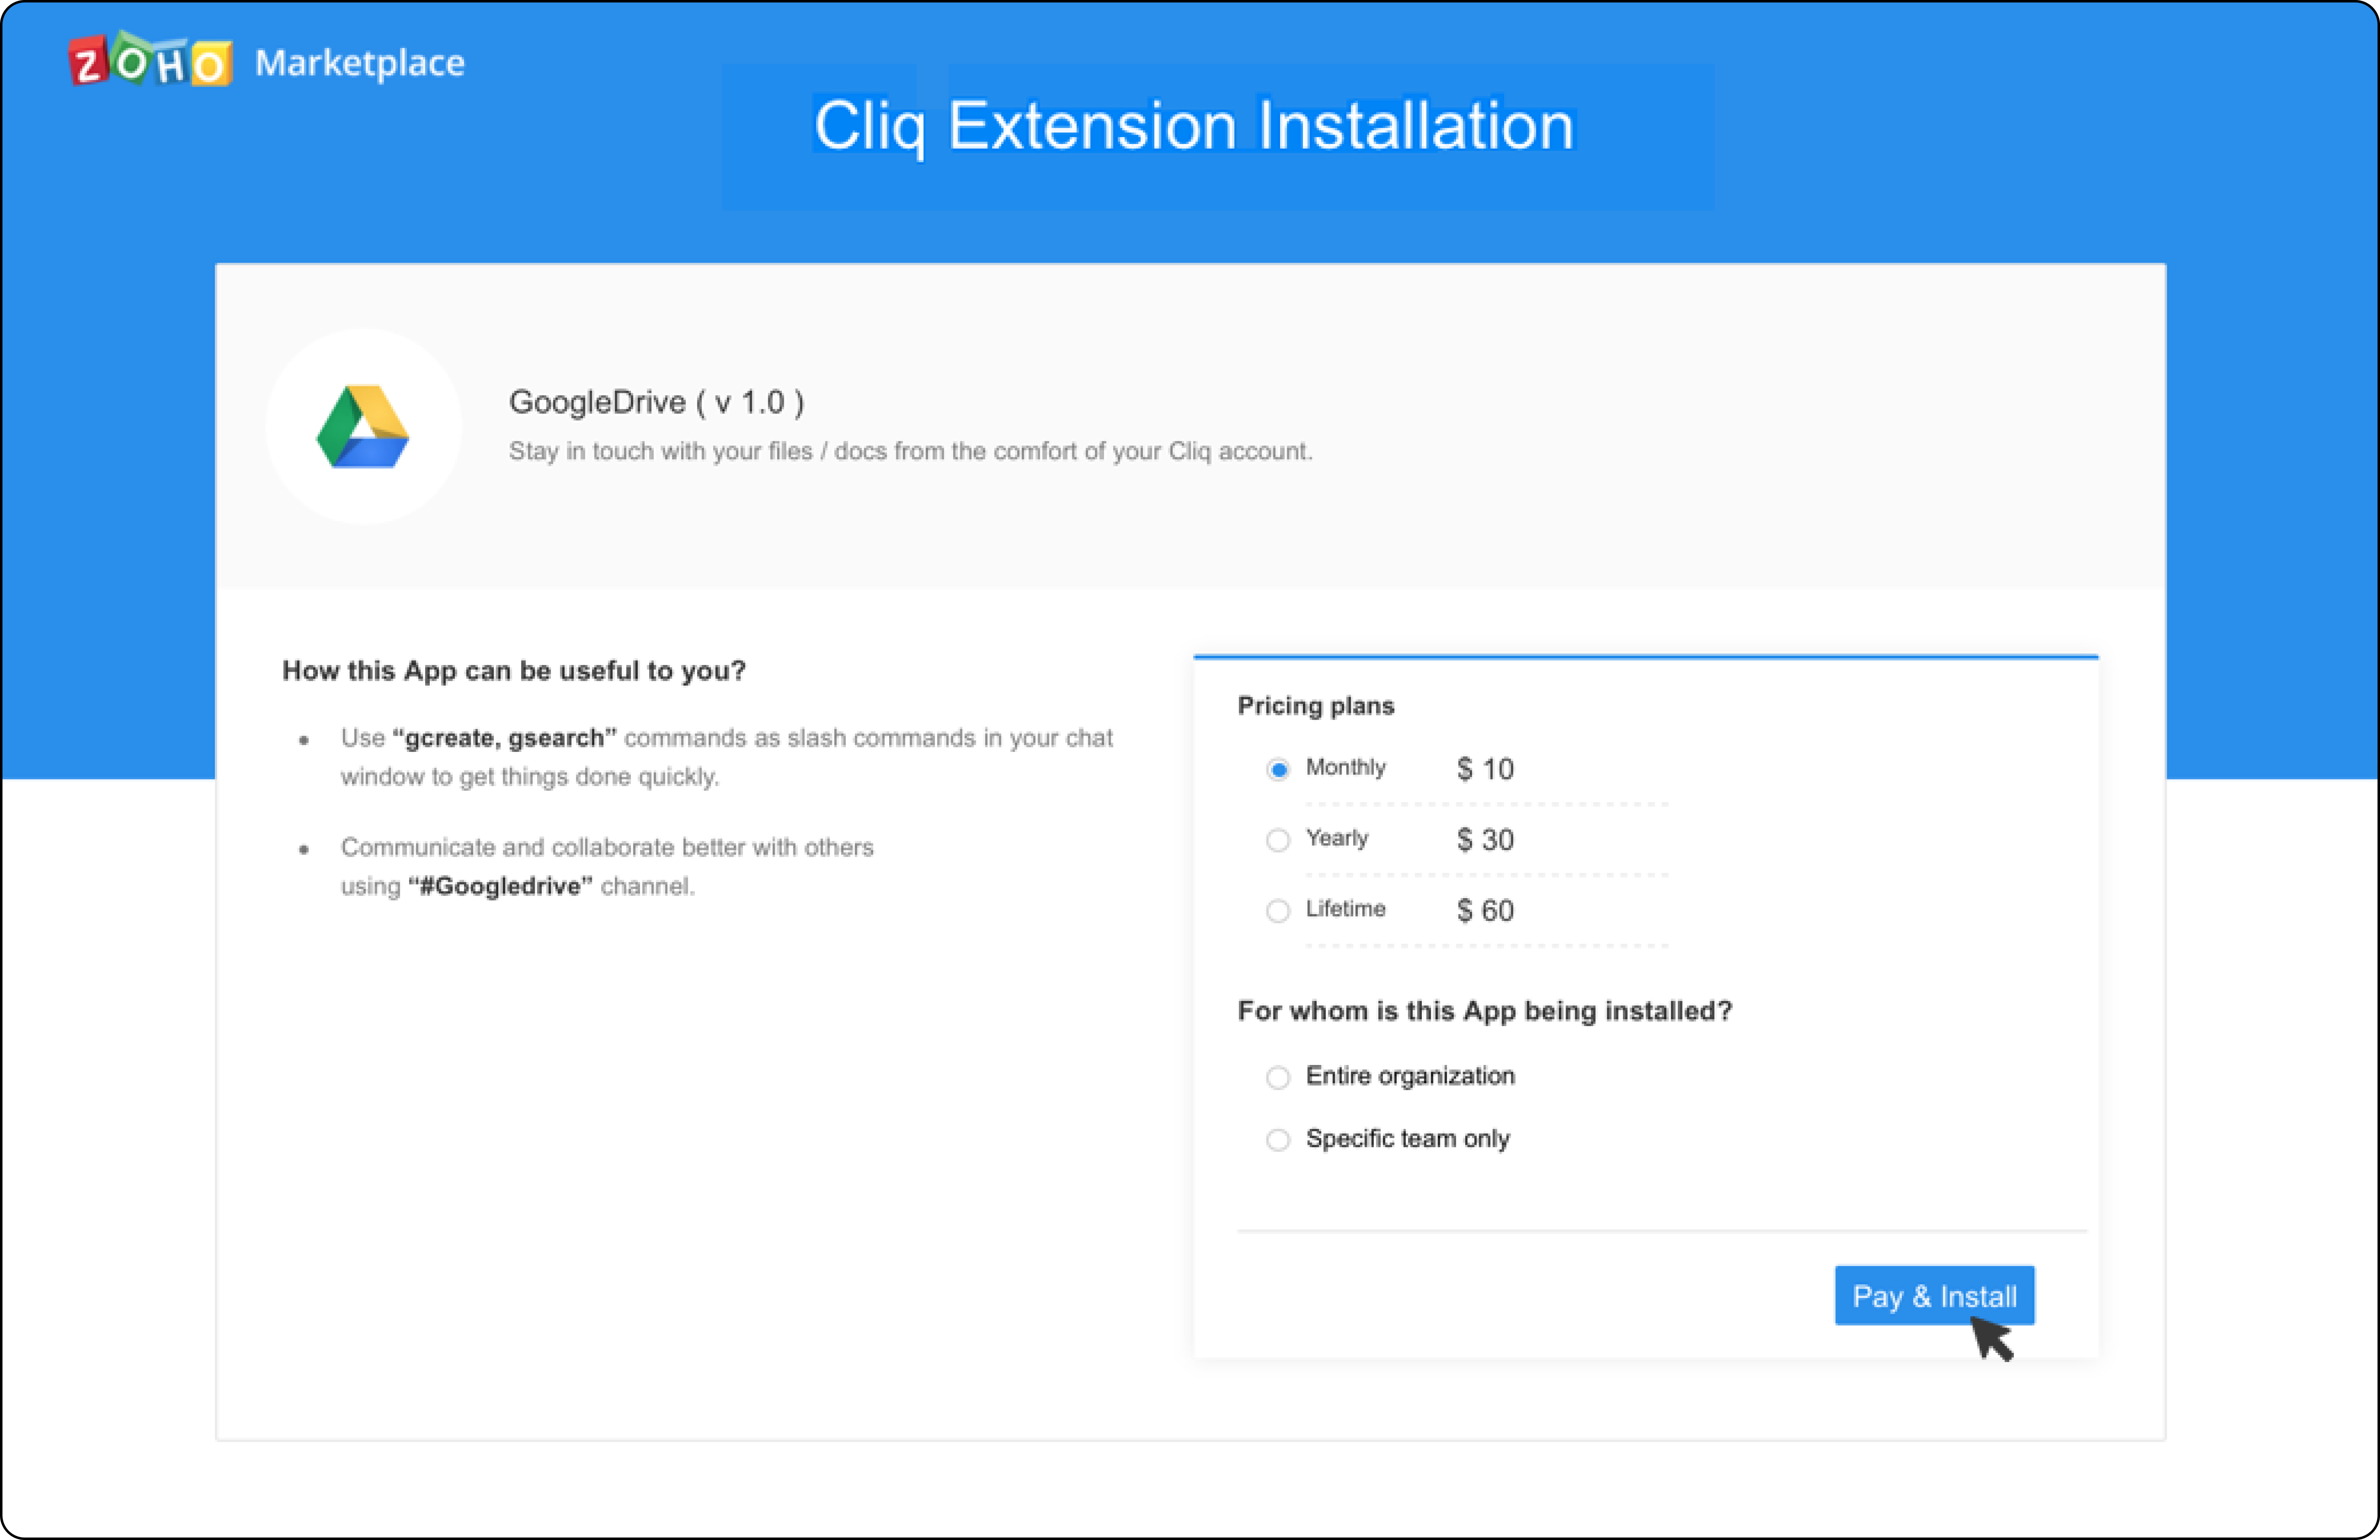Choose the Yearly pricing plan radio
Screen dimensions: 2380x1540
[x=1277, y=840]
